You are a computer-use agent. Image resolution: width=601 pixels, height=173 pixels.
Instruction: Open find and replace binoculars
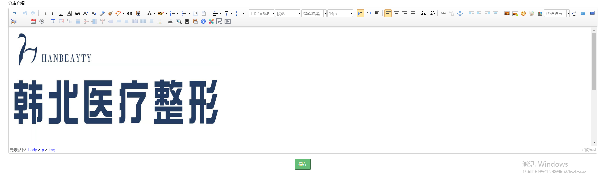click(x=187, y=21)
